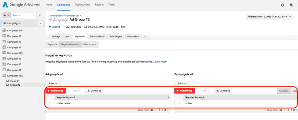Add ad group level + KEYWORDS
Viewport: 298px width, 120px height.
click(56, 91)
